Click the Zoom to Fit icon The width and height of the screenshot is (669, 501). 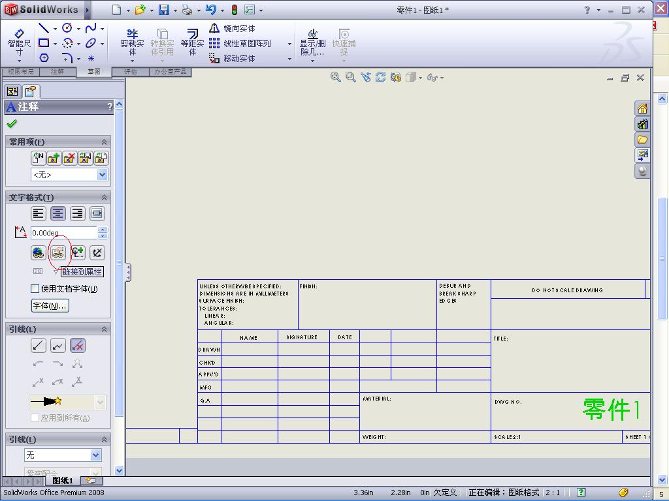coord(335,77)
